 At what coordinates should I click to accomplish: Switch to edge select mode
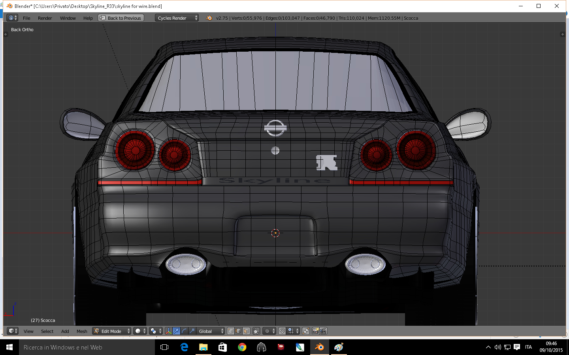238,331
